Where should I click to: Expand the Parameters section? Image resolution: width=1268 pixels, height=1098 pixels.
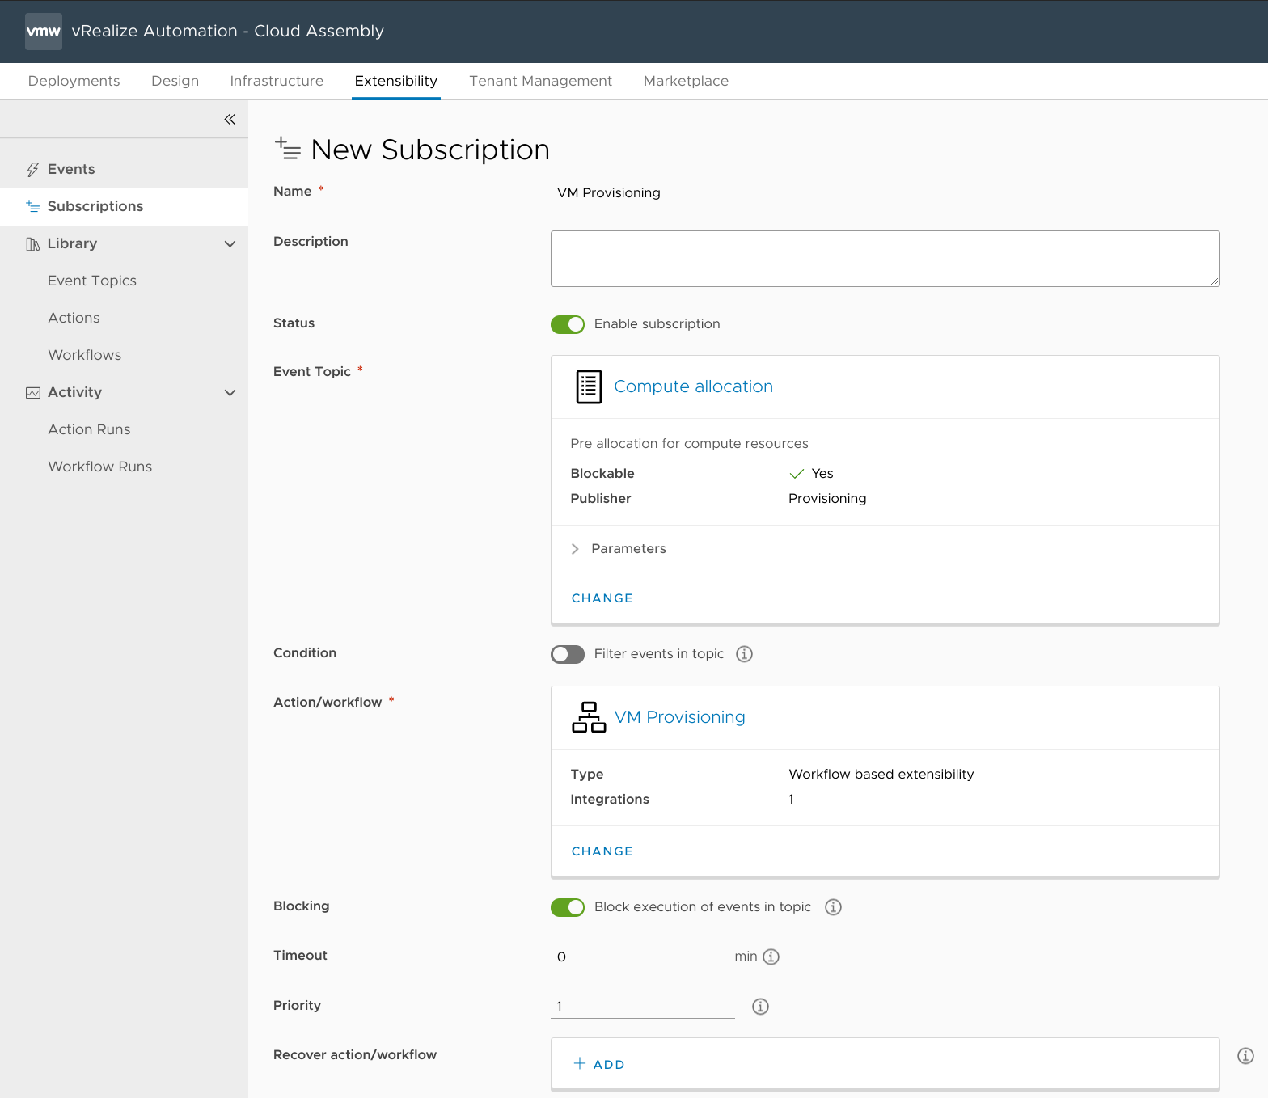(619, 548)
